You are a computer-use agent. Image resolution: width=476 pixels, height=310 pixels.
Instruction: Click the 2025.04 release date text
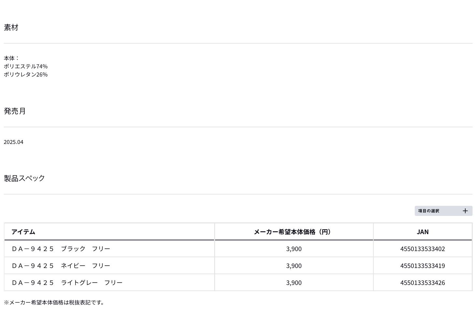[x=14, y=142]
